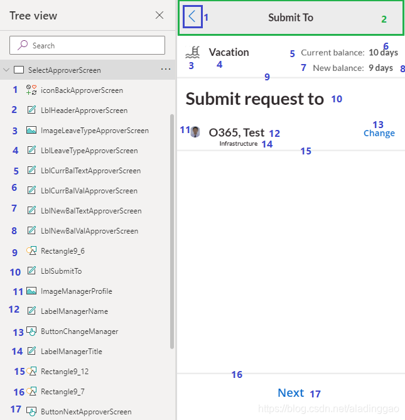Click the LblCurrBalTextApproverScreen label icon
The height and width of the screenshot is (420, 405).
pyautogui.click(x=31, y=170)
